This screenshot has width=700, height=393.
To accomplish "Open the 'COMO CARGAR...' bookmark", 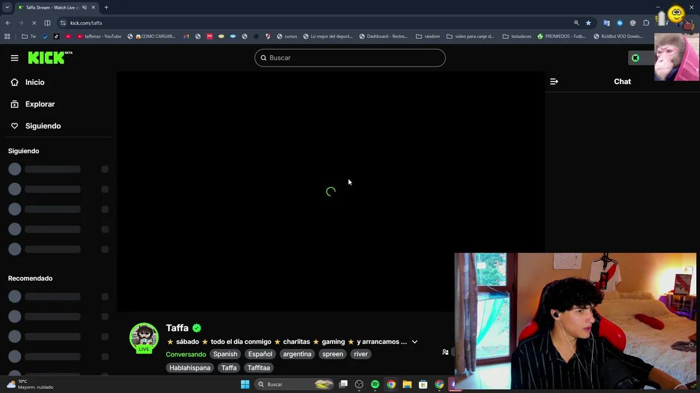I will click(151, 37).
